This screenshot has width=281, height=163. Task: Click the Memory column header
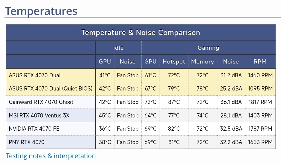202,61
